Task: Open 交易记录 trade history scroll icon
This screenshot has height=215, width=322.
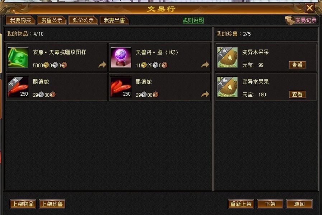Action: [290, 20]
